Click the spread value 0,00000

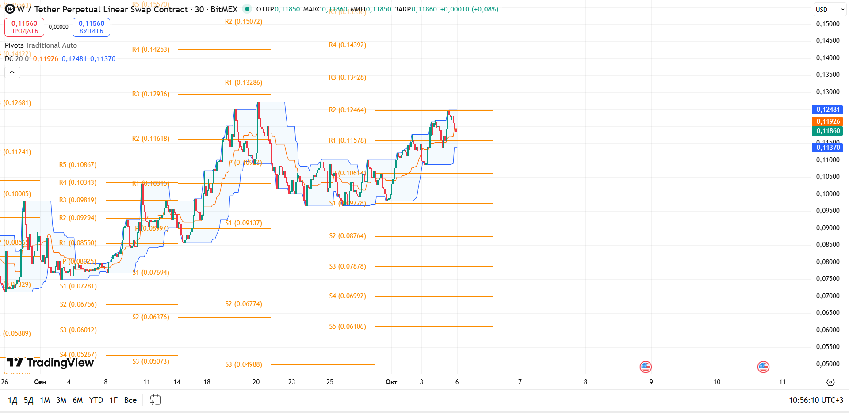58,27
